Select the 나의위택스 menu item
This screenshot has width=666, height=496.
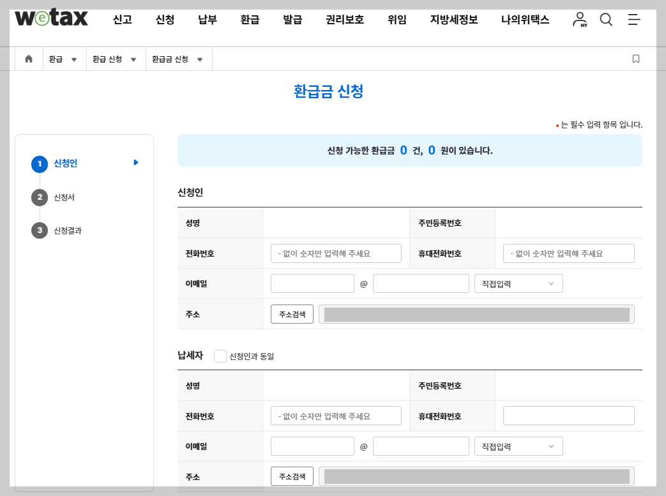(524, 20)
